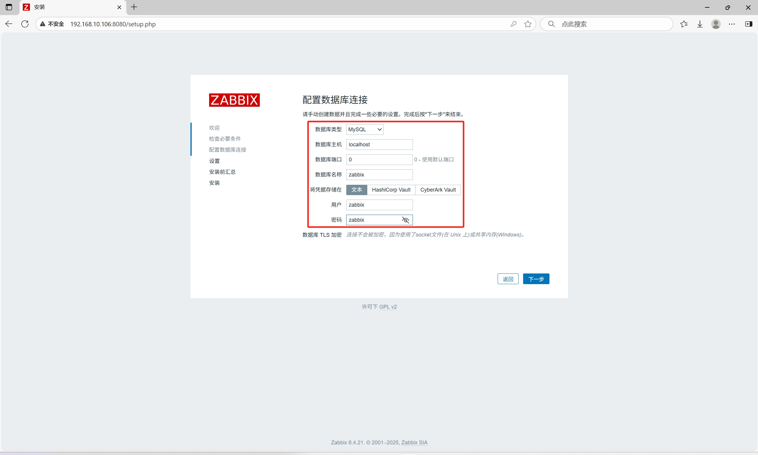Focus the 数据库主机 localhost field
Viewport: 758px width, 455px height.
coord(379,144)
